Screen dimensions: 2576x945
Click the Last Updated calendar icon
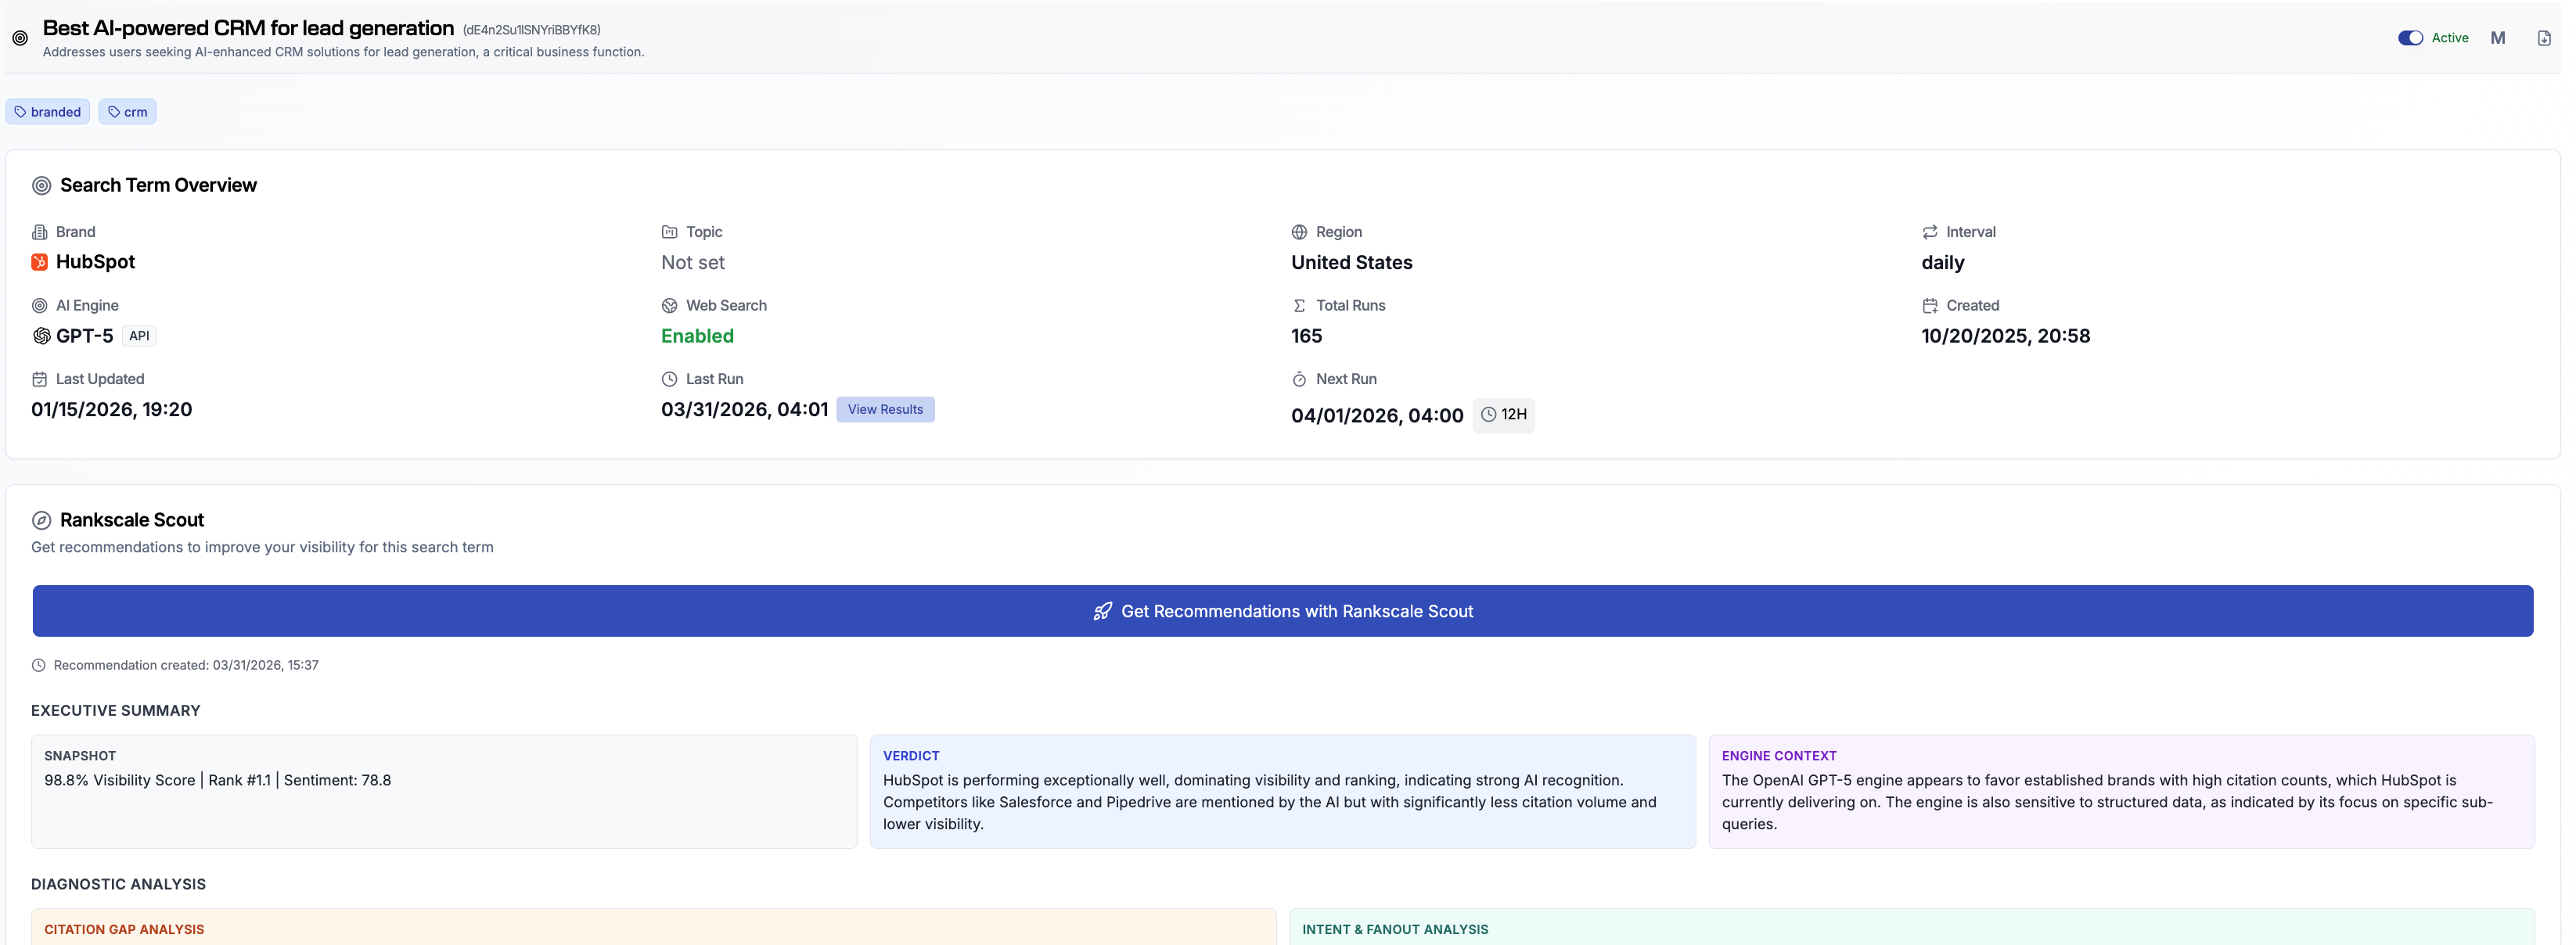click(x=40, y=379)
